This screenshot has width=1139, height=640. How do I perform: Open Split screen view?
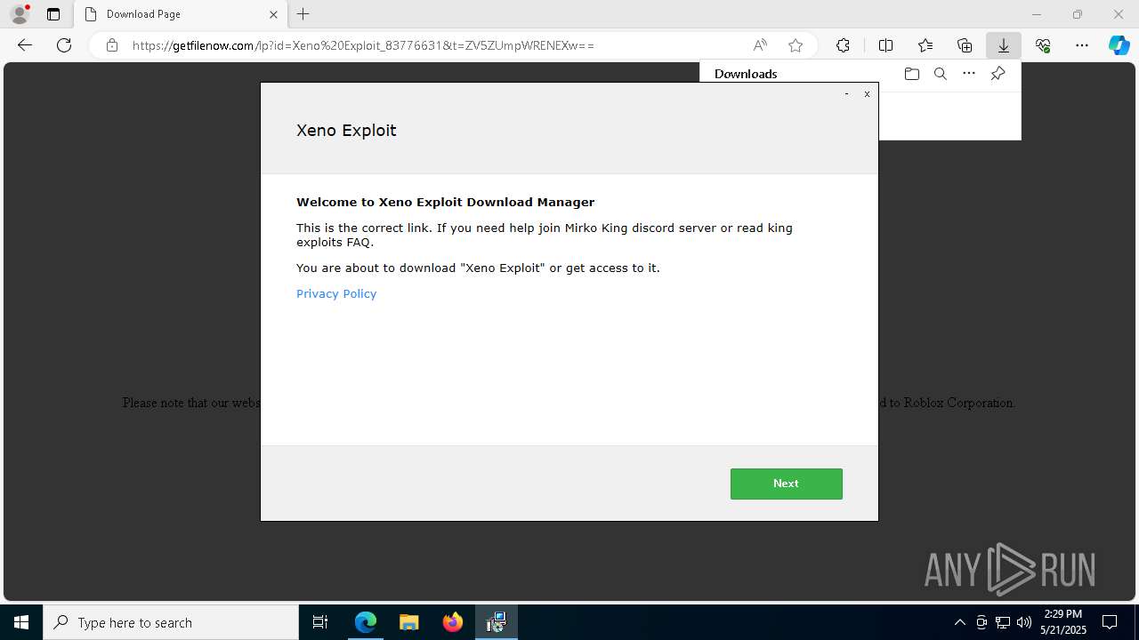click(885, 45)
